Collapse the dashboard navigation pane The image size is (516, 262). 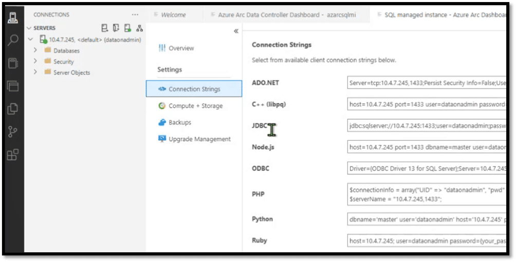click(236, 31)
